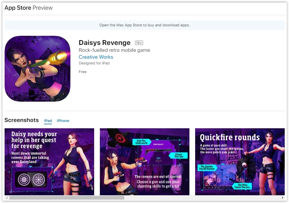
Task: Click the red raven emblem in second screenshot
Action: click(119, 138)
